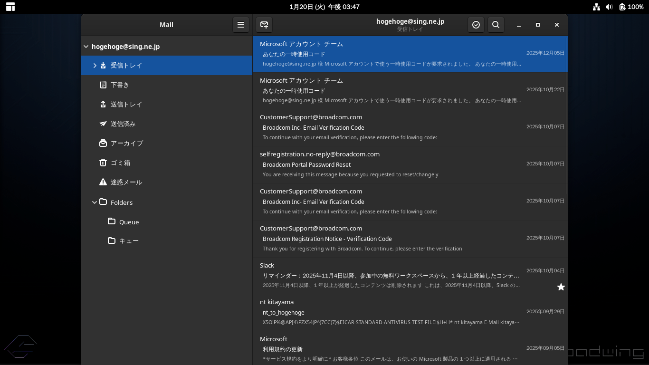
Task: Open the activities overview icon
Action: 10,7
